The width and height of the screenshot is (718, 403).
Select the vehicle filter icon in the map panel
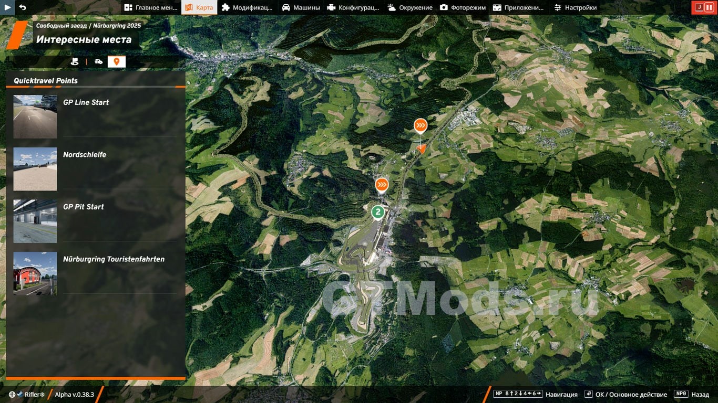98,62
